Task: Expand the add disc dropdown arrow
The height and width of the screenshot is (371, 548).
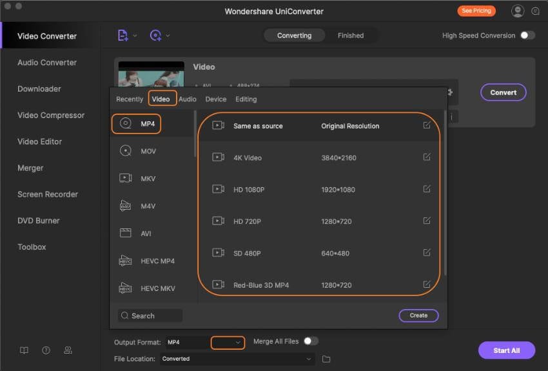Action: (x=168, y=35)
